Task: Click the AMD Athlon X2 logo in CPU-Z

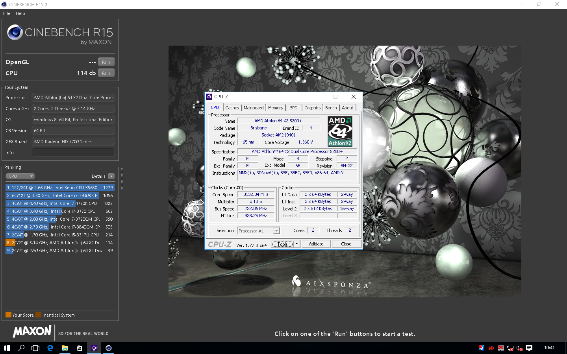Action: [340, 131]
